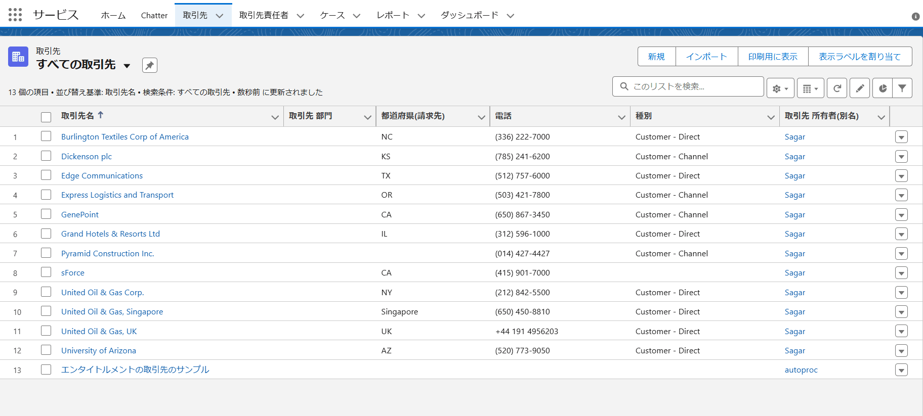Screen dimensions: 923x416
Task: Open row actions for GenePoint
Action: click(x=901, y=215)
